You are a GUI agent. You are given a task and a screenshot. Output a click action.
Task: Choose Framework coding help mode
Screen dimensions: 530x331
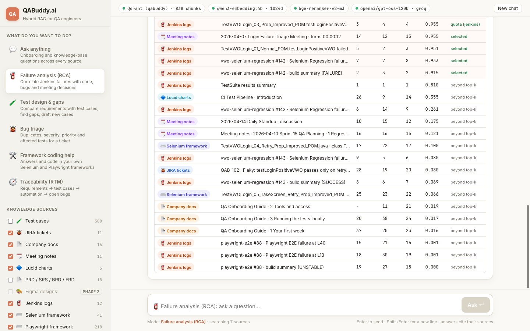[x=55, y=161]
